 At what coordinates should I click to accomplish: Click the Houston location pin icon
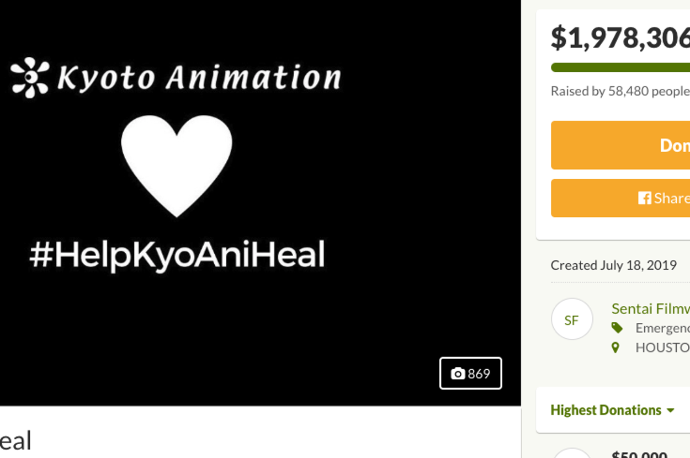tap(615, 348)
